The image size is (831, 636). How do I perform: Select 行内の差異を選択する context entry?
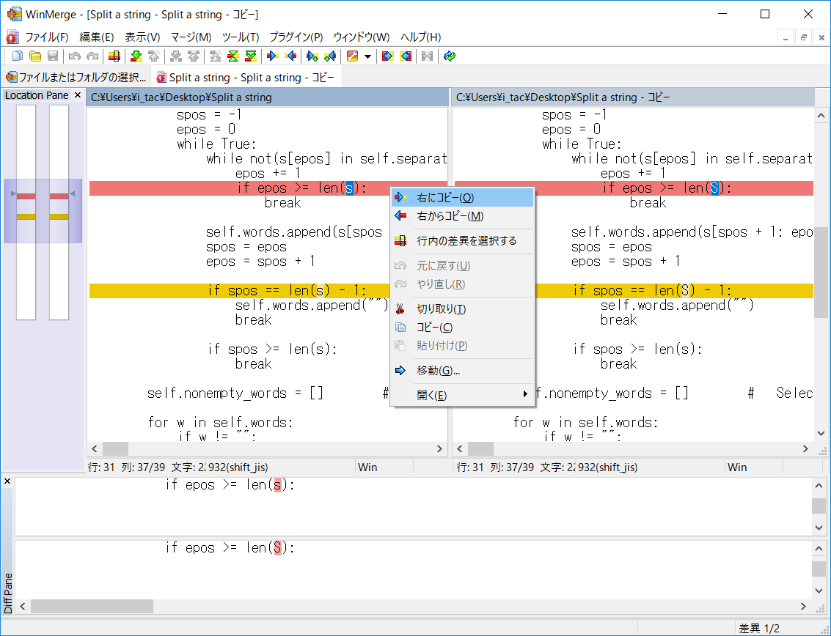(x=462, y=241)
